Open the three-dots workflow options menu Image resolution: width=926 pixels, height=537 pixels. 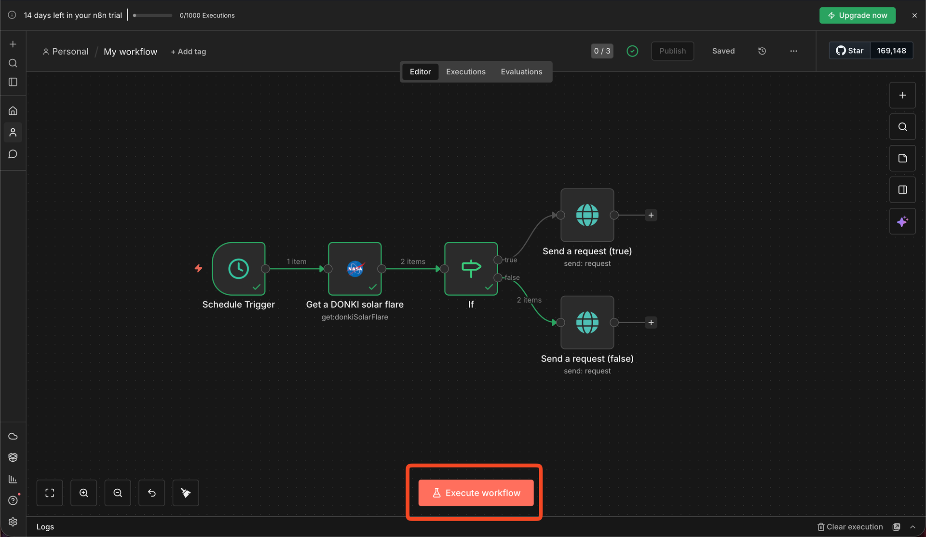[x=793, y=51]
